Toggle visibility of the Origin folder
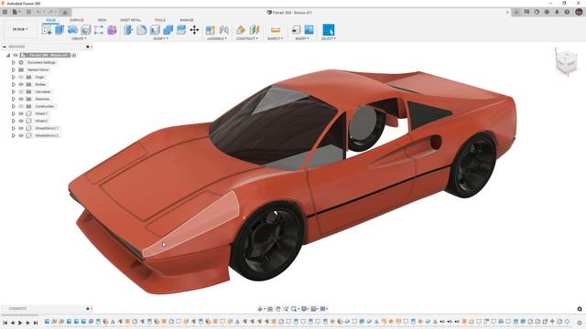 21,77
